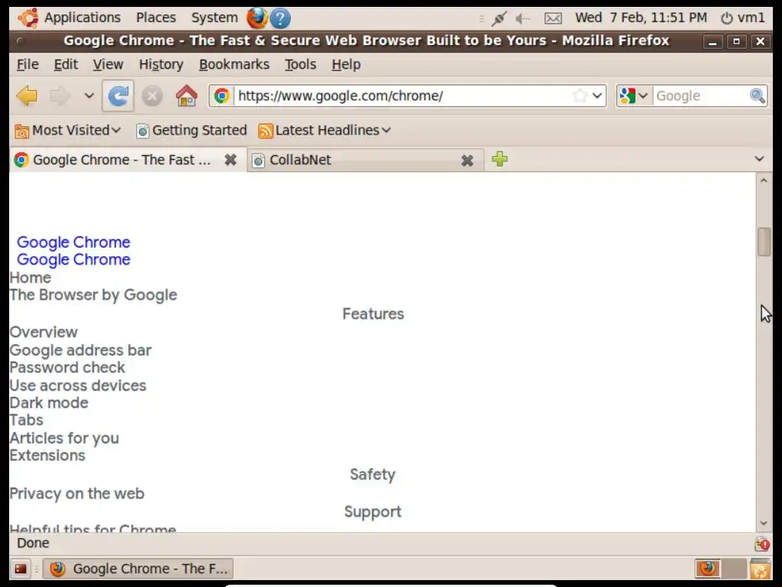Click the Features heading
The width and height of the screenshot is (782, 587).
point(373,314)
